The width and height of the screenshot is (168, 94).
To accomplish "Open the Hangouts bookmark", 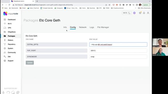I will pyautogui.click(x=59, y=8).
